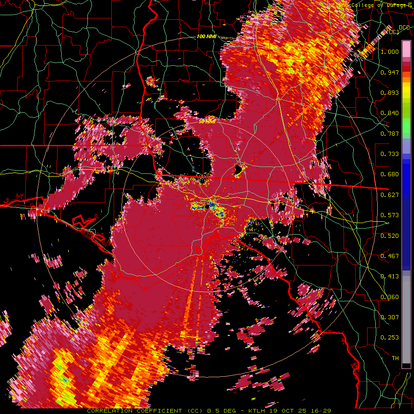Click the 0.573 legend value
This screenshot has width=414, height=414.
point(390,215)
